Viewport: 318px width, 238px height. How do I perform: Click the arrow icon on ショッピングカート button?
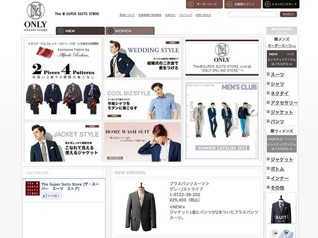268,4
